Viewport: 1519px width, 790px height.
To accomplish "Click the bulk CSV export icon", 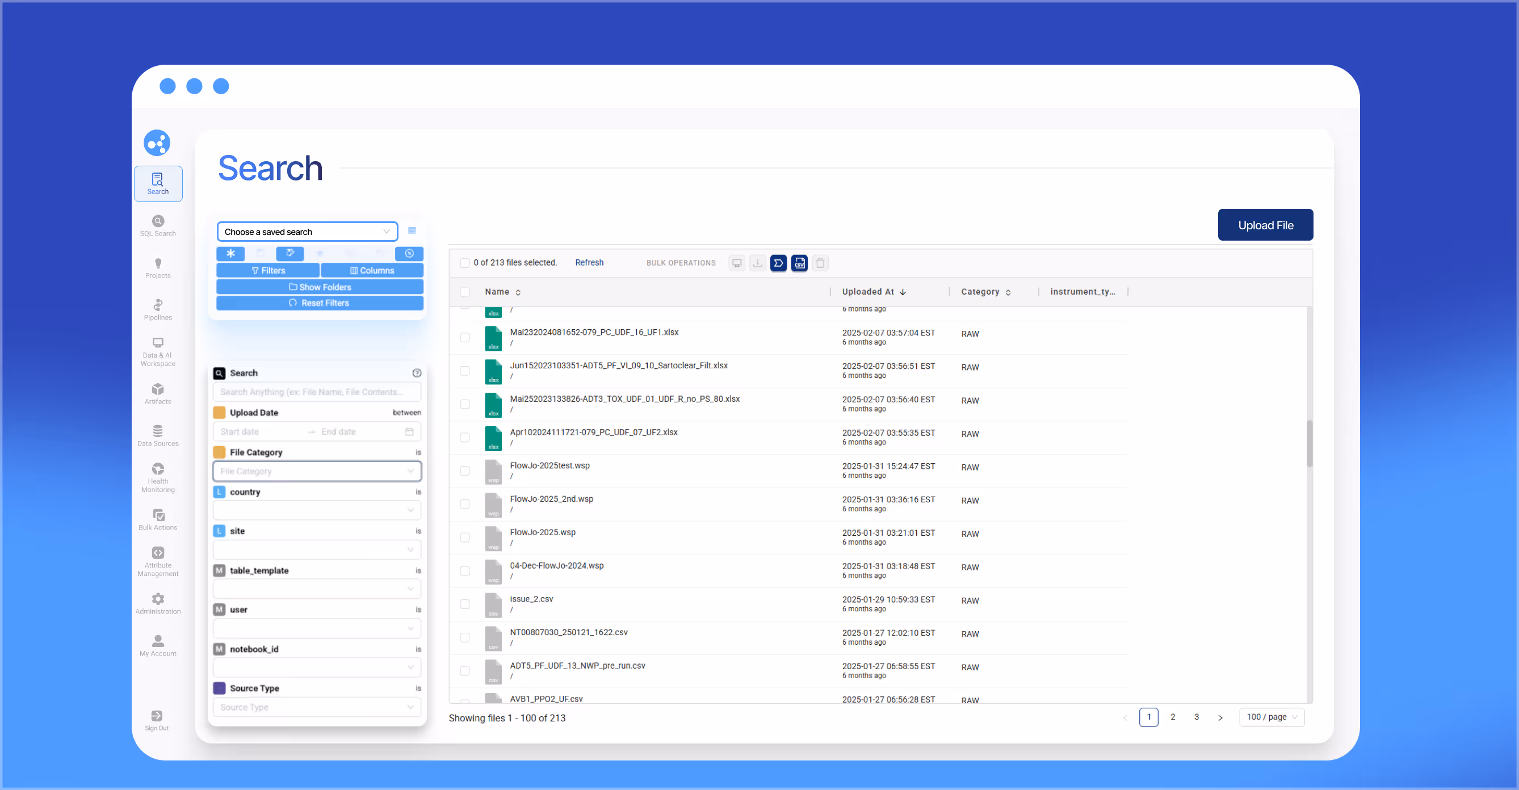I will pyautogui.click(x=800, y=263).
